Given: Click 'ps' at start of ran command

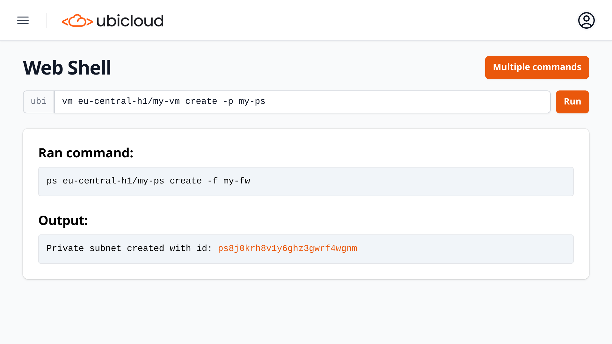Looking at the screenshot, I should point(52,181).
